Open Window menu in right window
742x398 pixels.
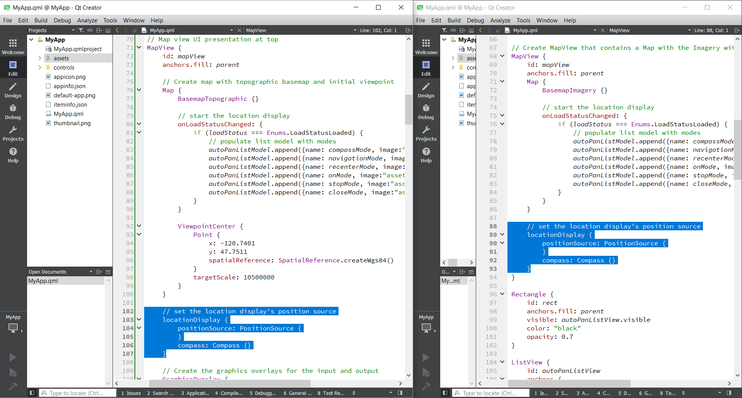pyautogui.click(x=547, y=20)
